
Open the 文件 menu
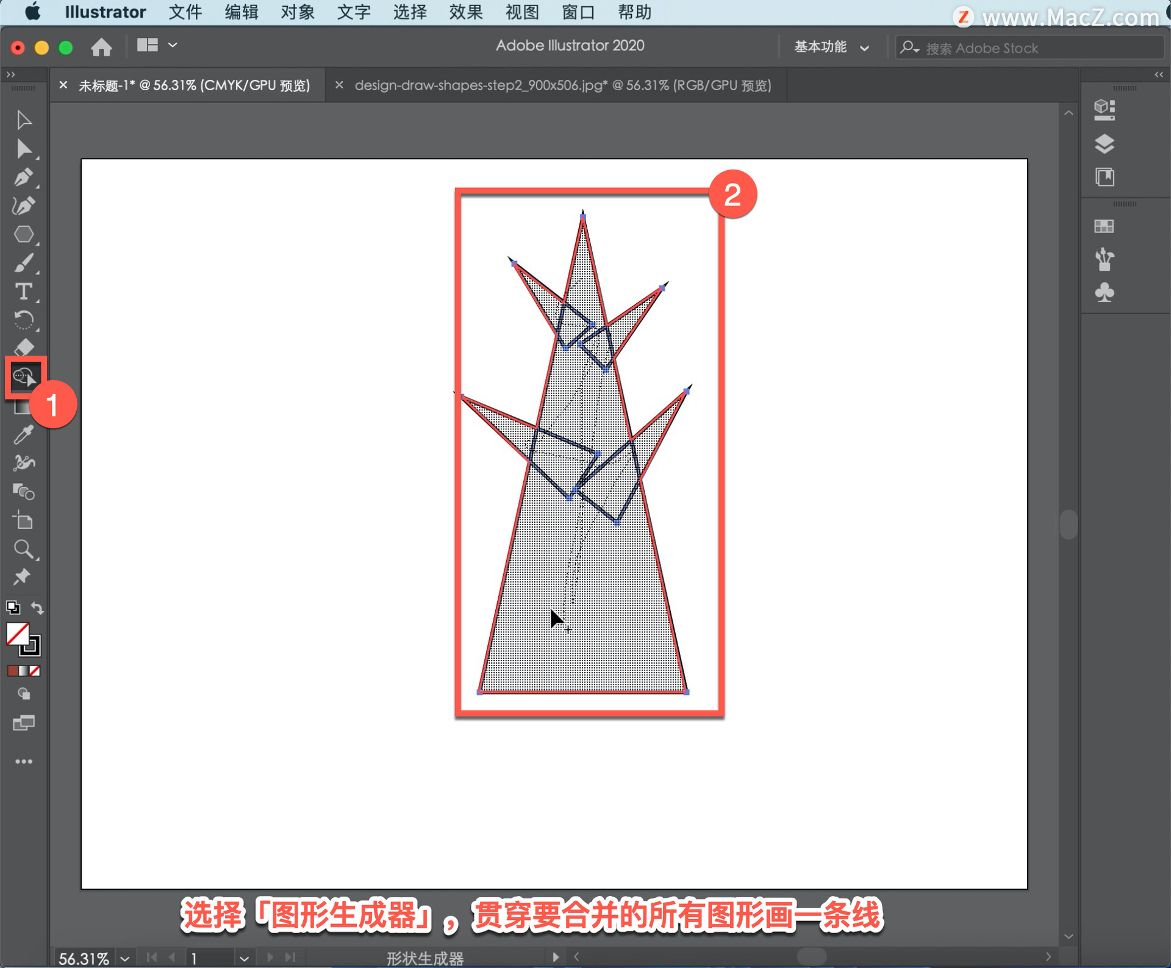(x=185, y=12)
